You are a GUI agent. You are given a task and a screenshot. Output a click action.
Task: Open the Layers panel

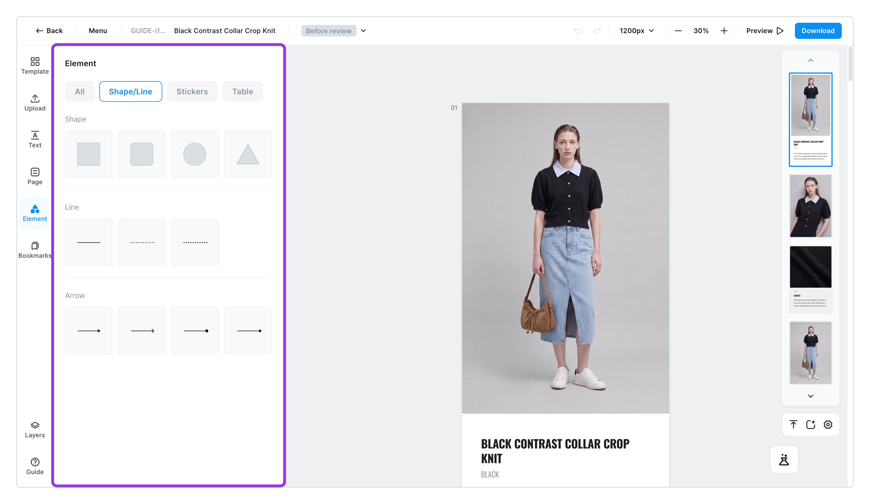pos(35,430)
